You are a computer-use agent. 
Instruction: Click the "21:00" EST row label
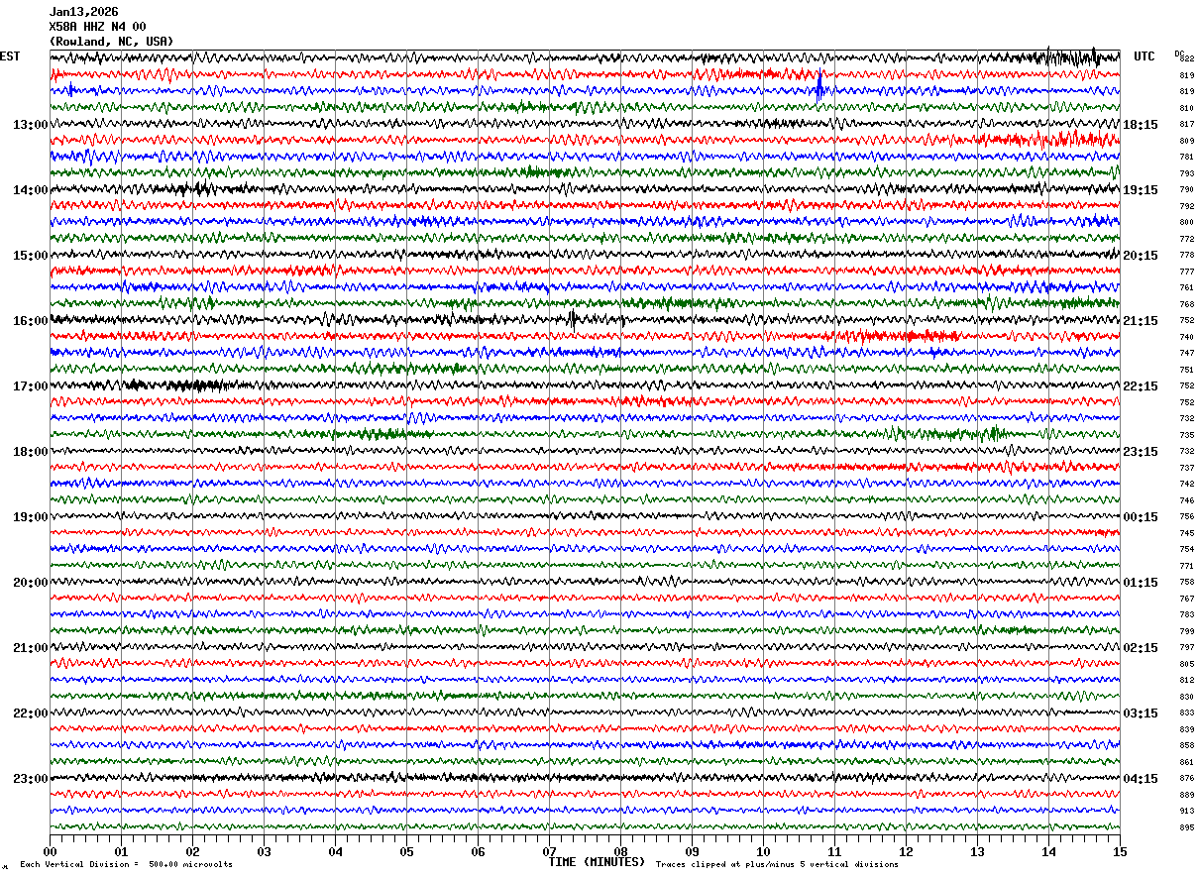click(x=30, y=648)
